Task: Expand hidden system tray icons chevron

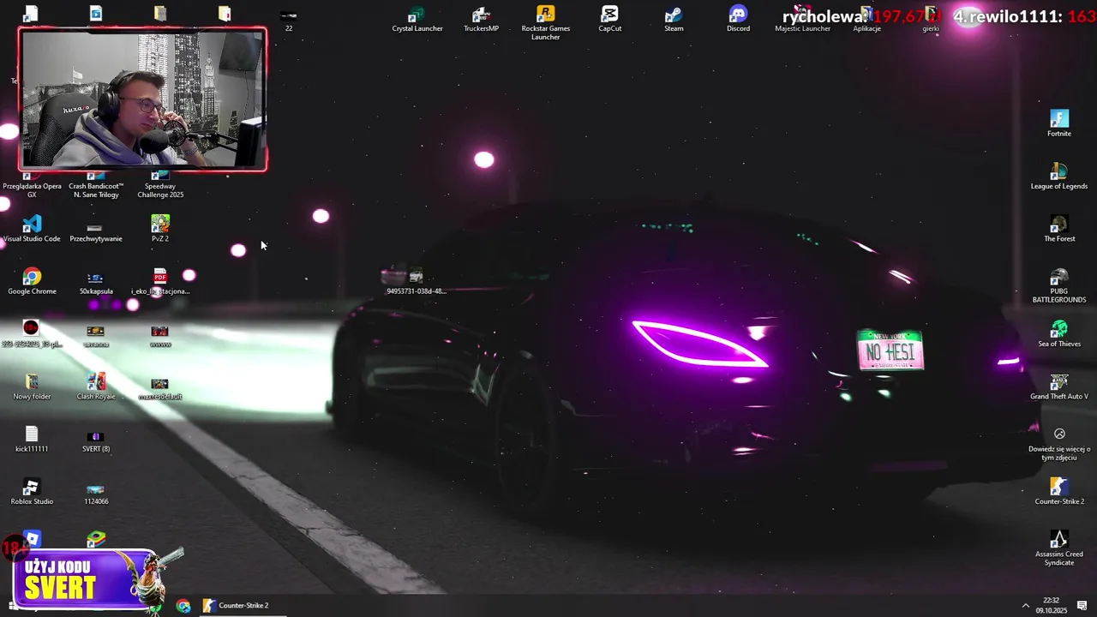Action: tap(1025, 606)
